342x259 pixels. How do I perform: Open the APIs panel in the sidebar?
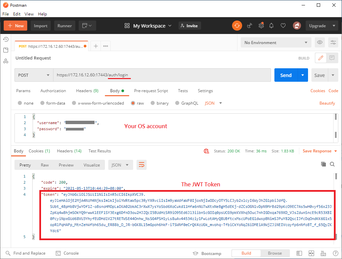6,61
